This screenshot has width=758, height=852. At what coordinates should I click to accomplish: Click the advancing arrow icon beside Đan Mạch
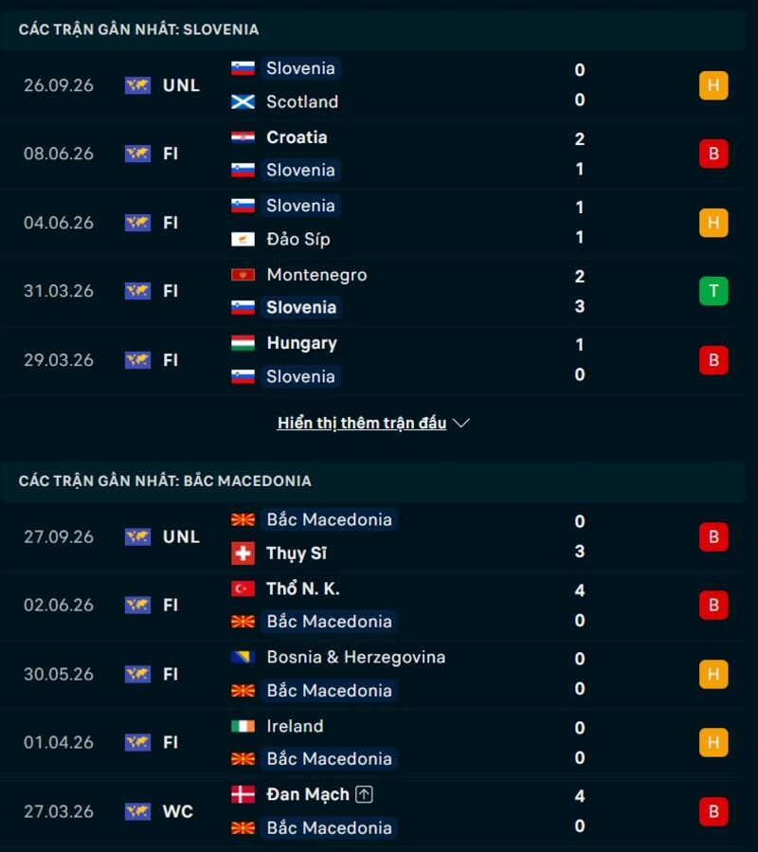coord(364,794)
